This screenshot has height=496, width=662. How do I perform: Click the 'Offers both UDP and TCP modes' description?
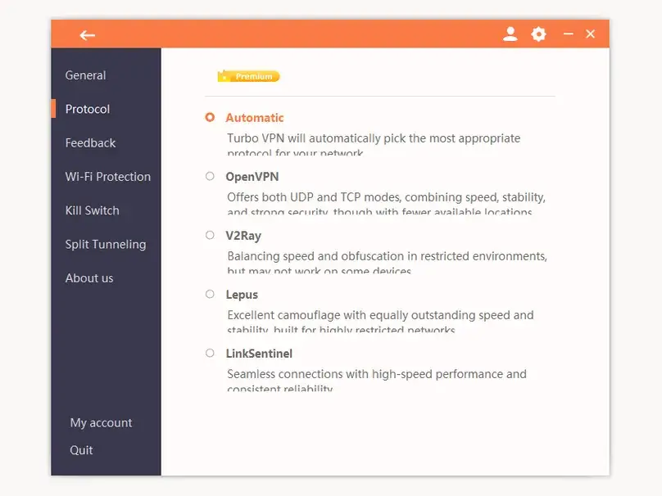point(387,203)
